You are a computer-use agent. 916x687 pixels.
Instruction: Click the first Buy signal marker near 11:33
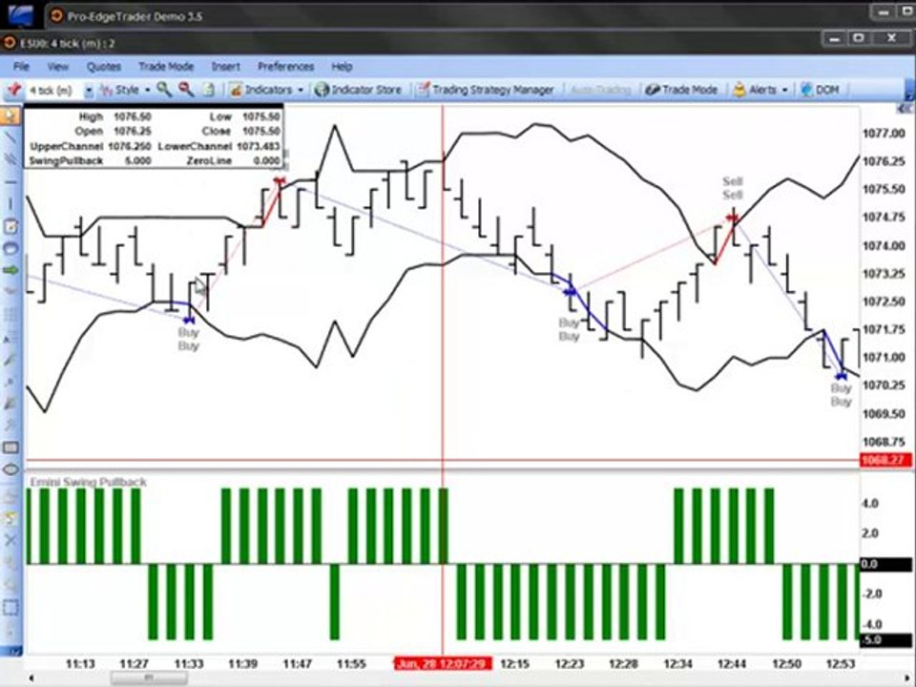(188, 321)
